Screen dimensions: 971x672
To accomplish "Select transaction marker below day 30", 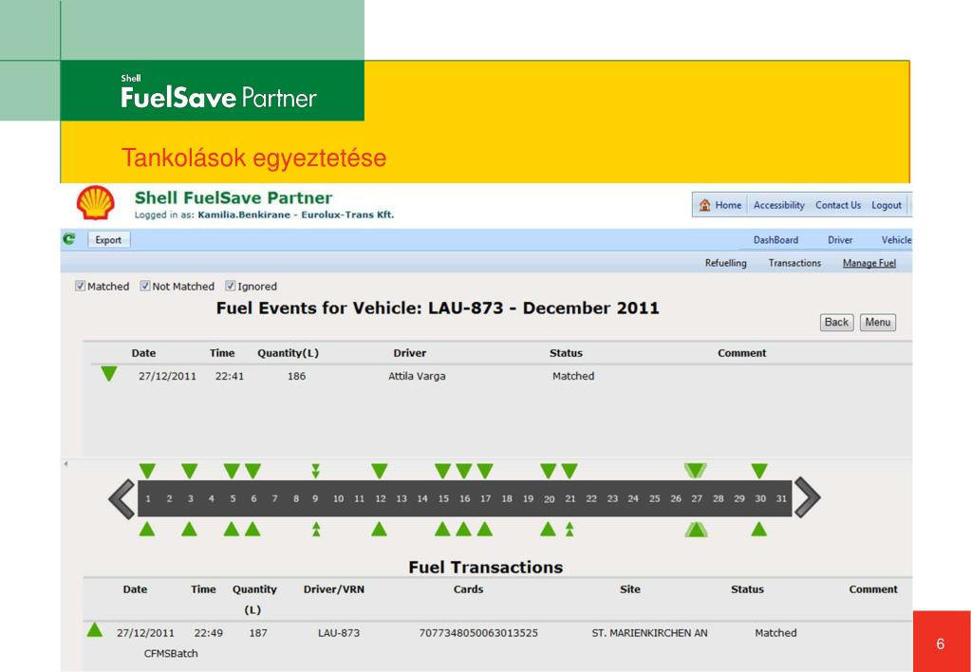I will click(758, 529).
